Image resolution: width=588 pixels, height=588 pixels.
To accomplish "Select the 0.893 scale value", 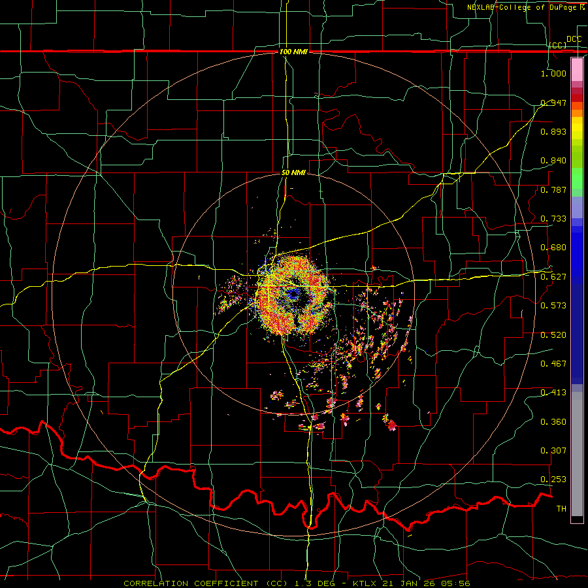I will [553, 131].
